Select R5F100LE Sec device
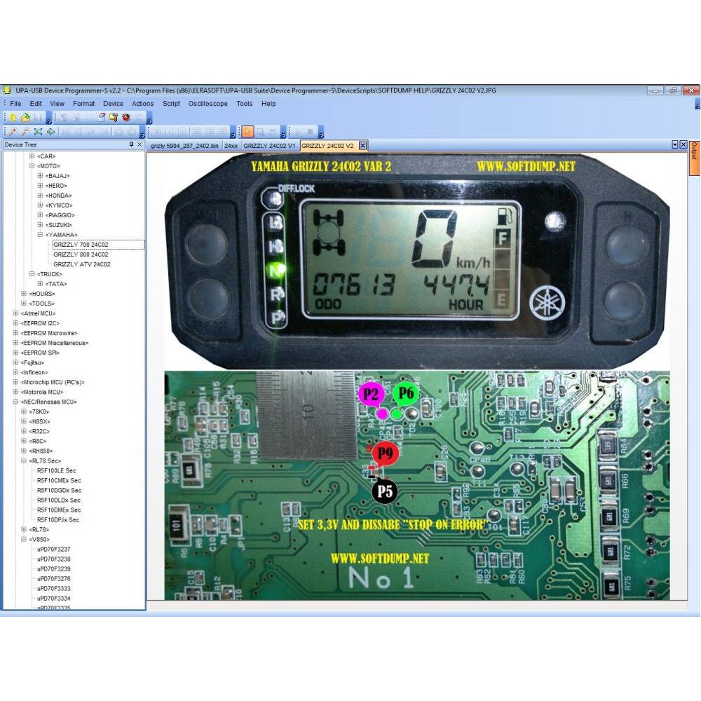Screen dimensions: 701x701 (x=56, y=471)
